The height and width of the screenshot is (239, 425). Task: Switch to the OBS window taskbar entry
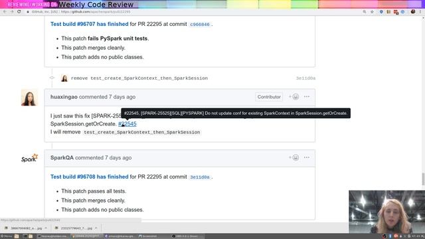tap(187, 236)
